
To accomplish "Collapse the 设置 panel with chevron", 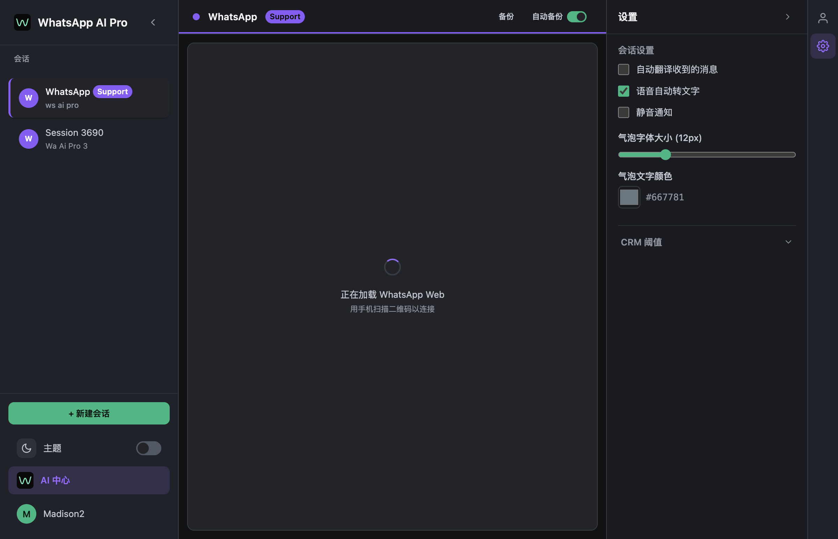I will point(788,17).
